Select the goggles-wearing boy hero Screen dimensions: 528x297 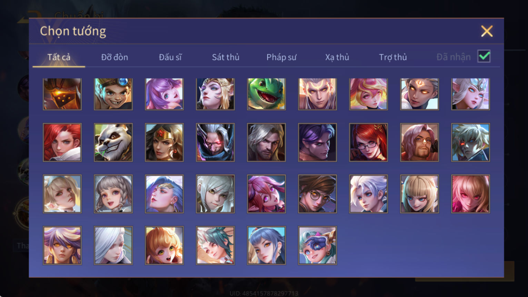pyautogui.click(x=113, y=94)
